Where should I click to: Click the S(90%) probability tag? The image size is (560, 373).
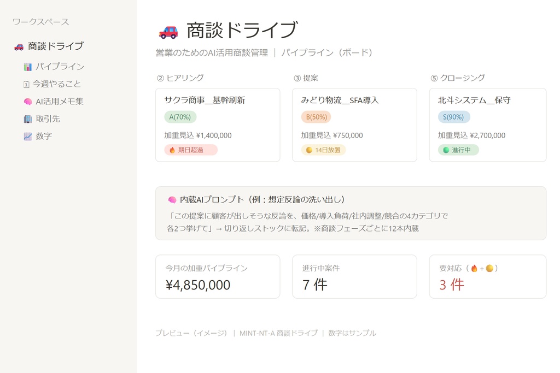453,117
